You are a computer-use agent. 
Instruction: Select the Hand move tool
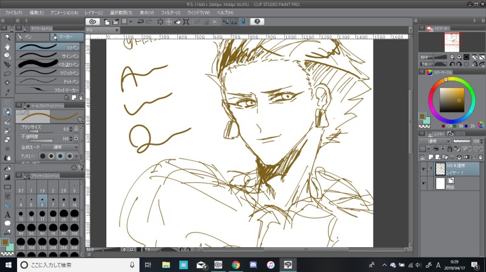coord(7,47)
